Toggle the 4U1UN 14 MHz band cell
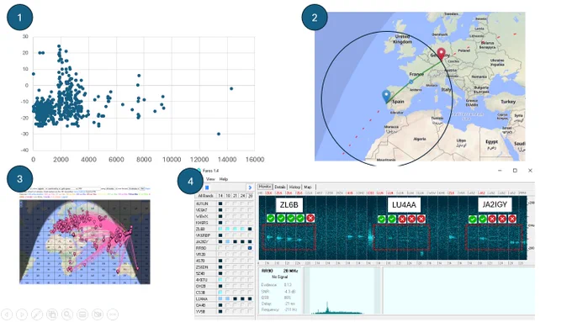 (220, 203)
